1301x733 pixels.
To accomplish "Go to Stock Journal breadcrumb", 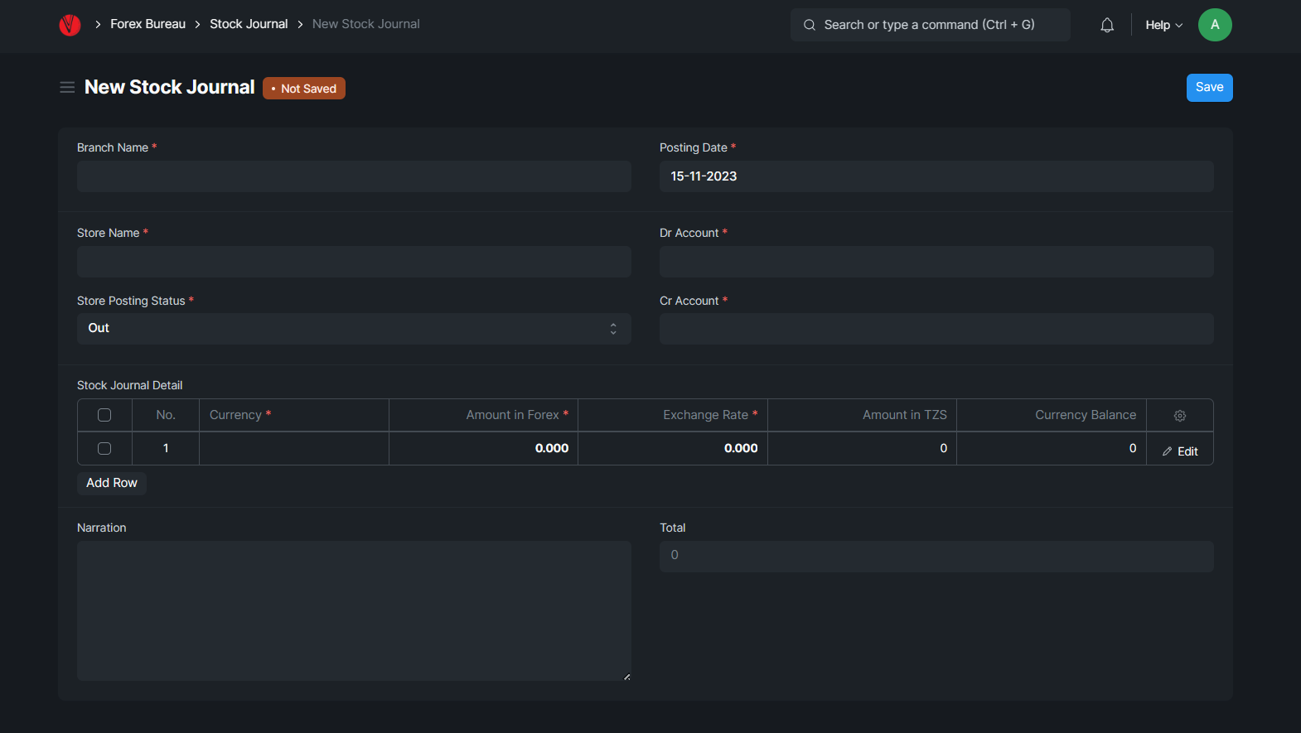I will coord(249,24).
